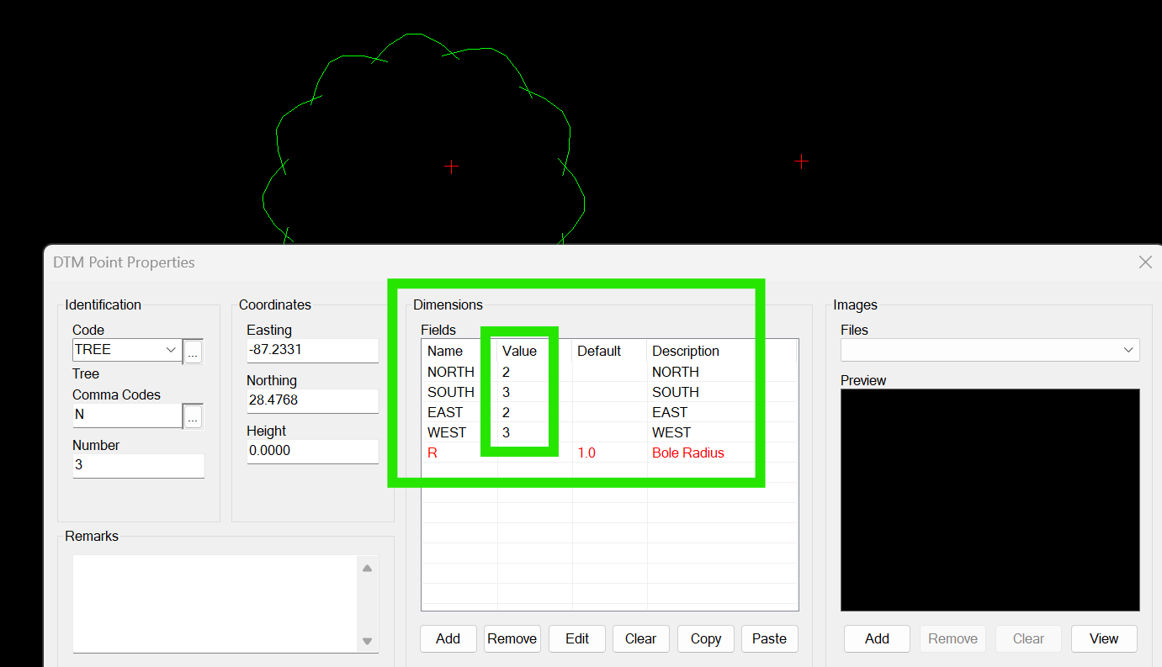Click the browse button beside Comma Codes field
1162x667 pixels.
[193, 416]
